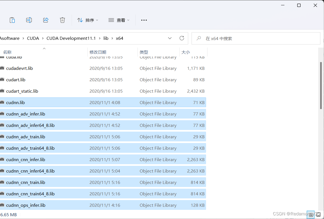This screenshot has width=324, height=219.
Task: Select cudnn_ops_infer.lib file
Action: click(x=103, y=205)
